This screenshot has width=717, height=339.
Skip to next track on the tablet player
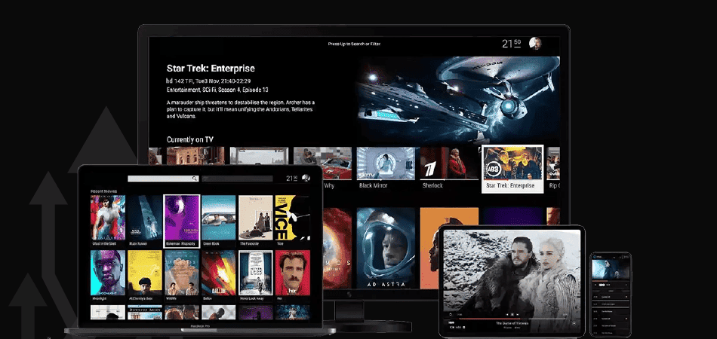(518, 314)
